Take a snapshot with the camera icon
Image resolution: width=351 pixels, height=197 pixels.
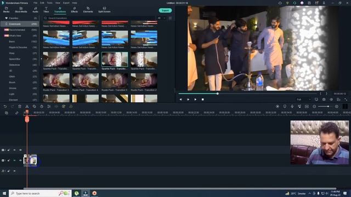pyautogui.click(x=324, y=100)
